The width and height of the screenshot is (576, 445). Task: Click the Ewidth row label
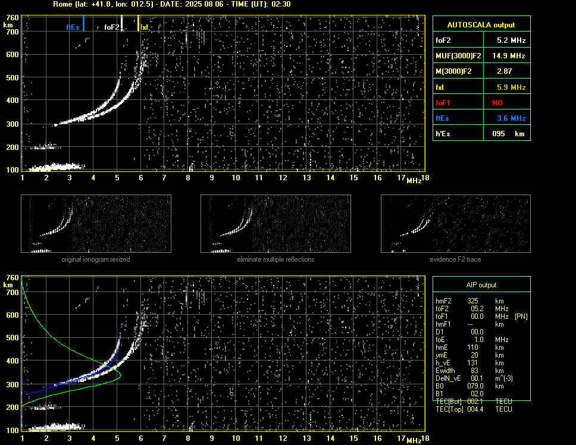tap(445, 371)
